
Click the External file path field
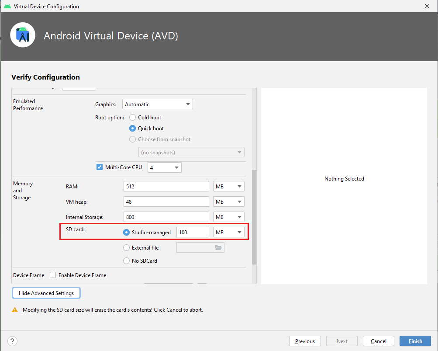point(200,247)
